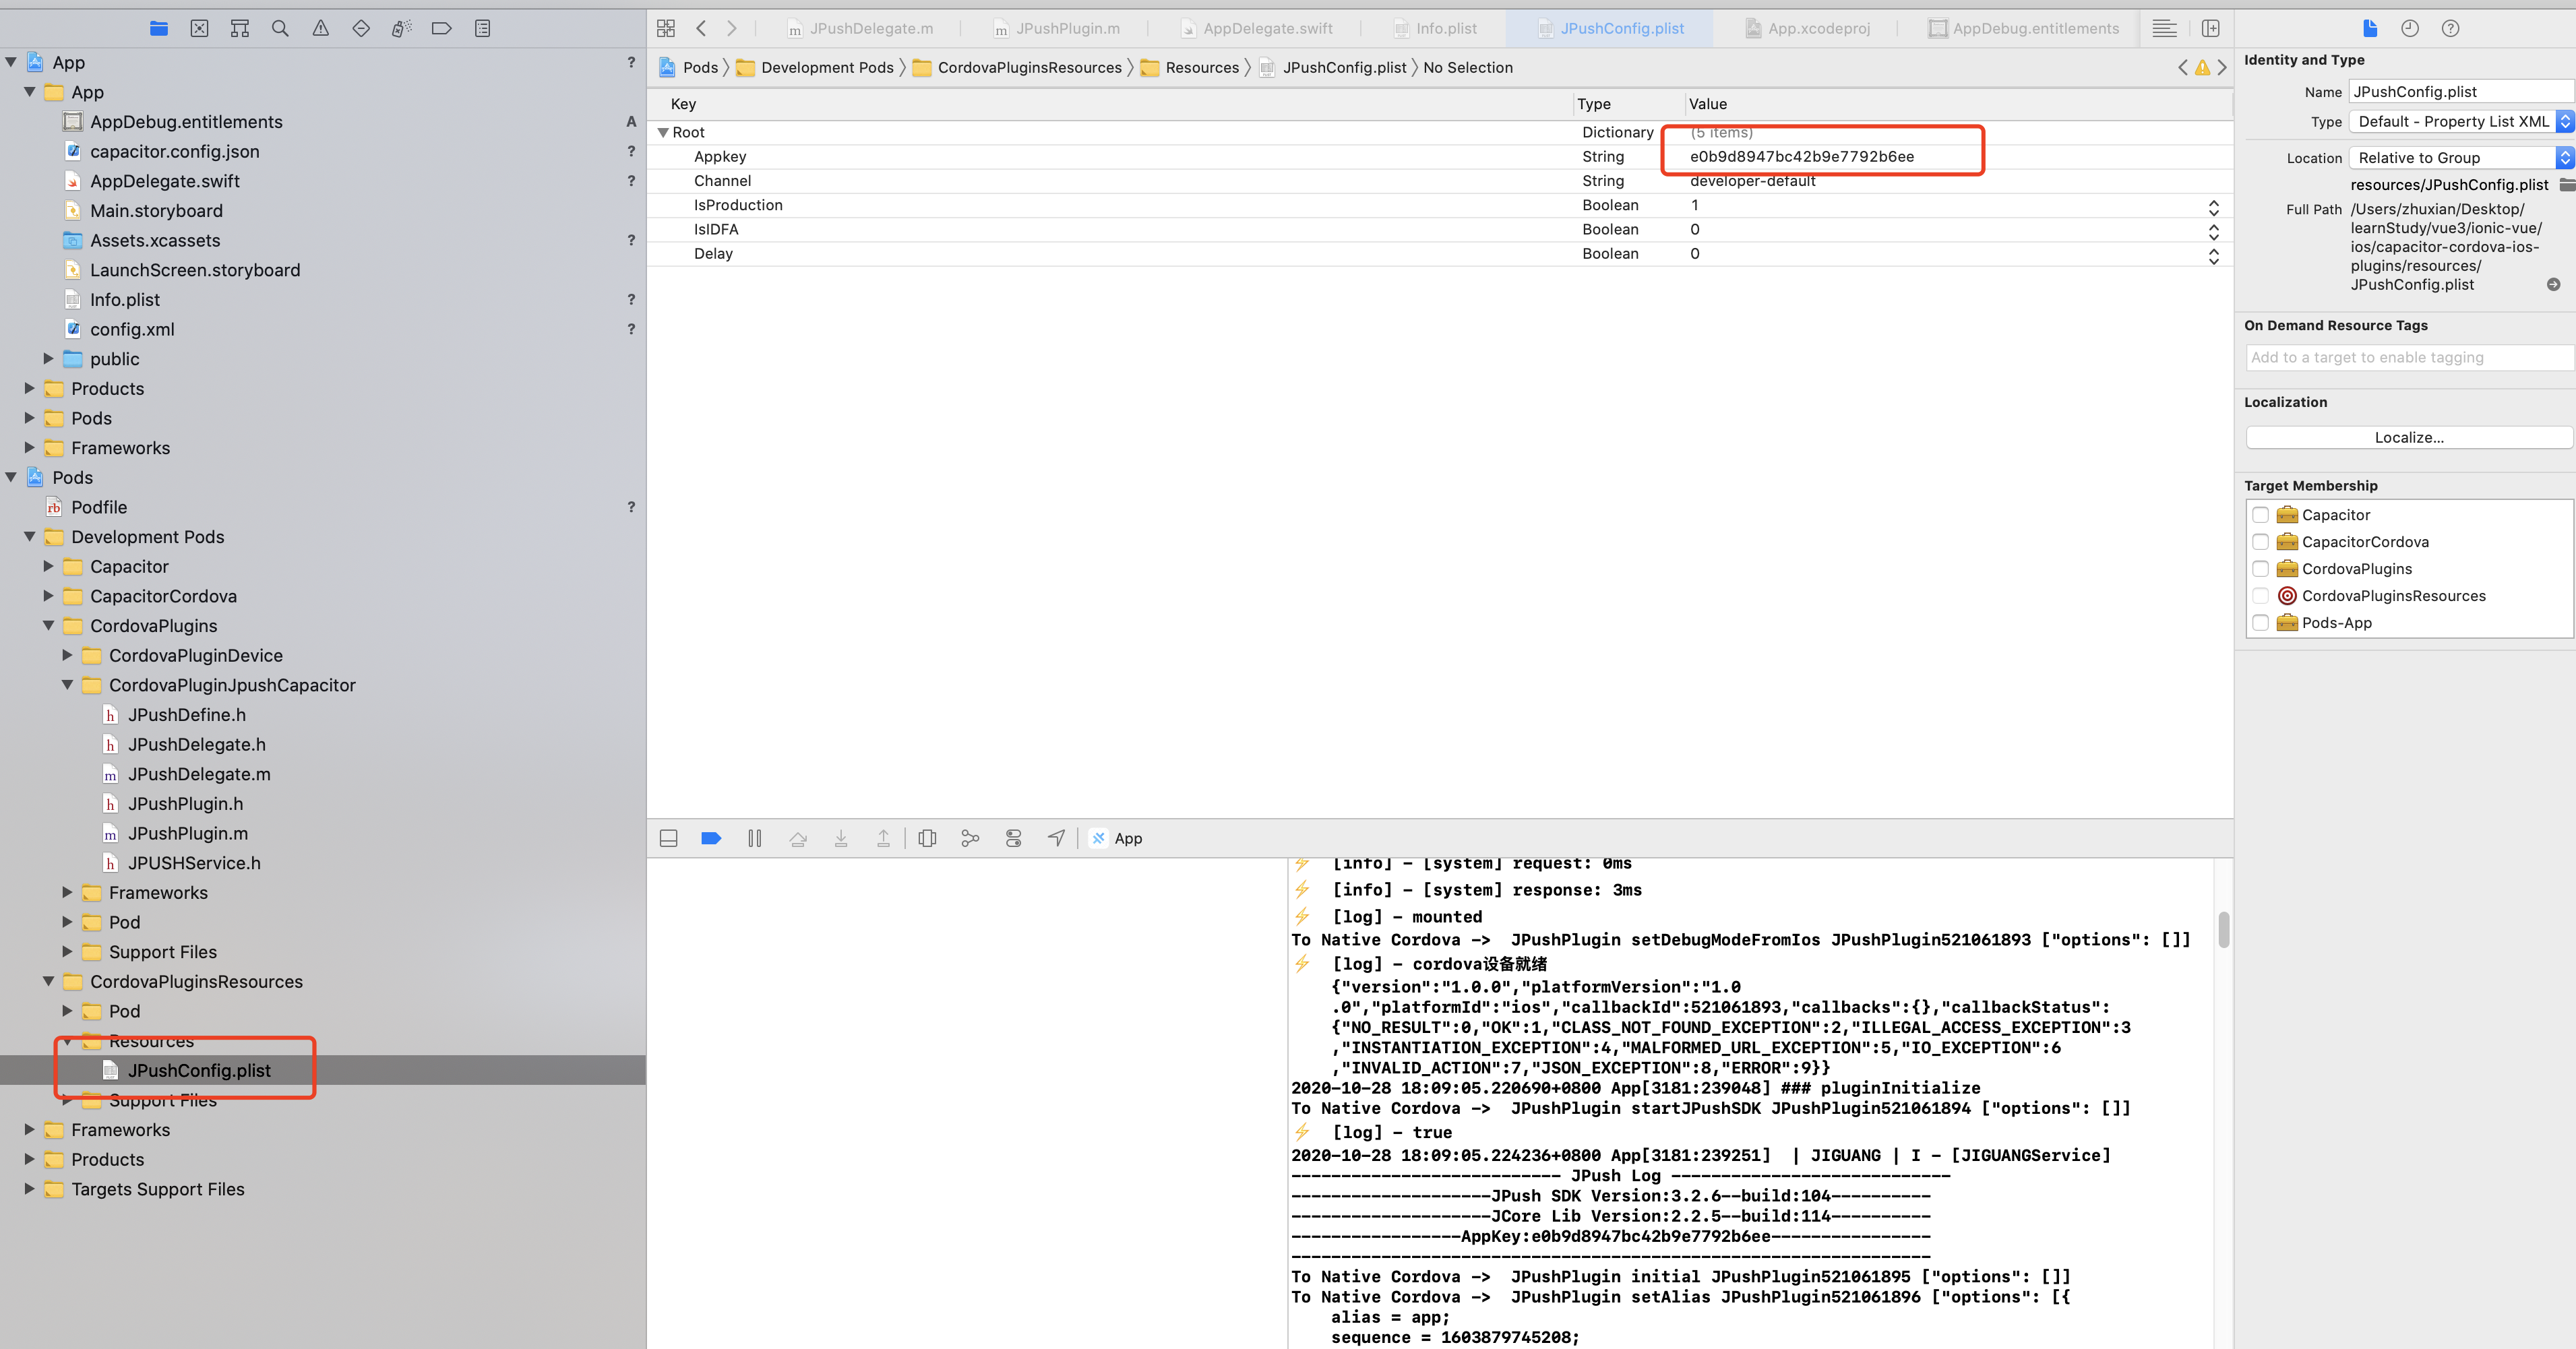The width and height of the screenshot is (2576, 1349).
Task: Open the Source Control navigator icon
Action: [199, 28]
